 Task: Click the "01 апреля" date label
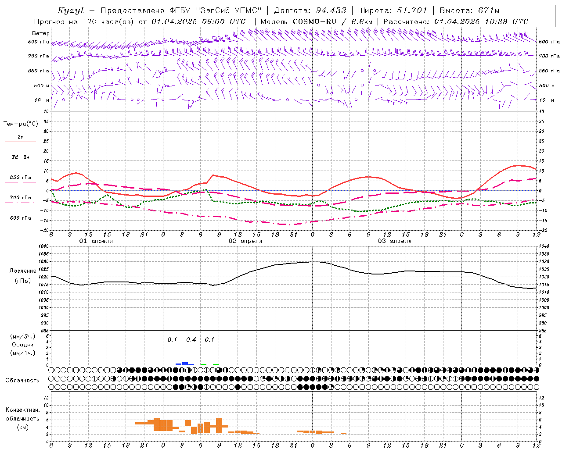pyautogui.click(x=96, y=241)
